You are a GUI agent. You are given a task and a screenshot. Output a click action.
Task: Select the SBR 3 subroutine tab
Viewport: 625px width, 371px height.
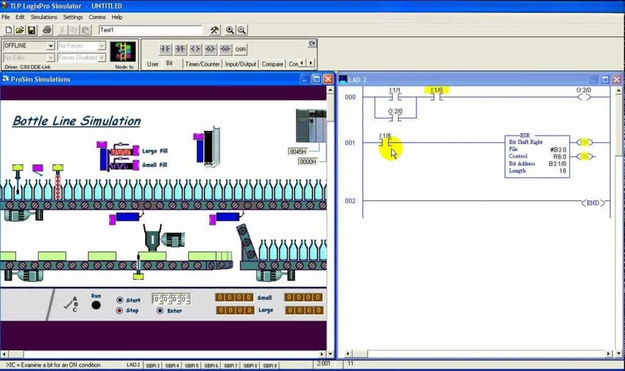[x=153, y=365]
